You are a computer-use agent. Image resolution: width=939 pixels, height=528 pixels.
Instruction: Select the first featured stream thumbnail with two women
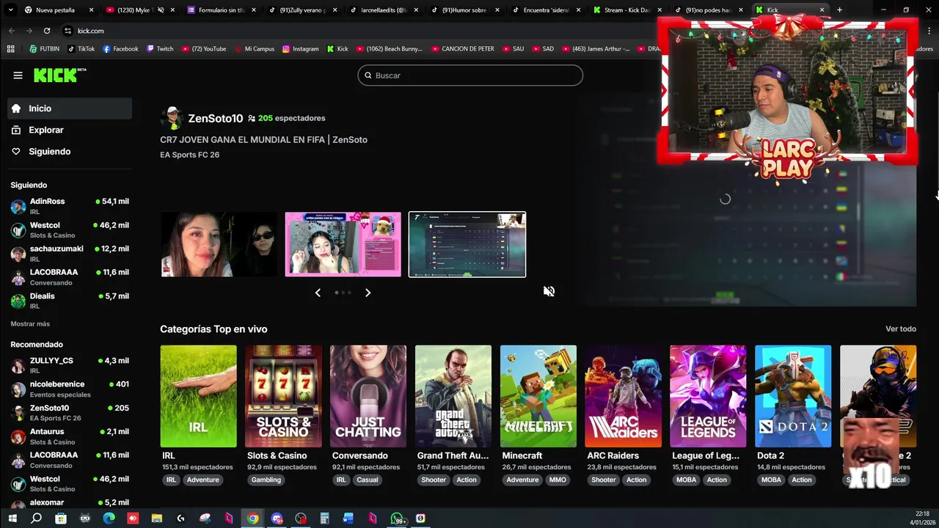(x=219, y=244)
